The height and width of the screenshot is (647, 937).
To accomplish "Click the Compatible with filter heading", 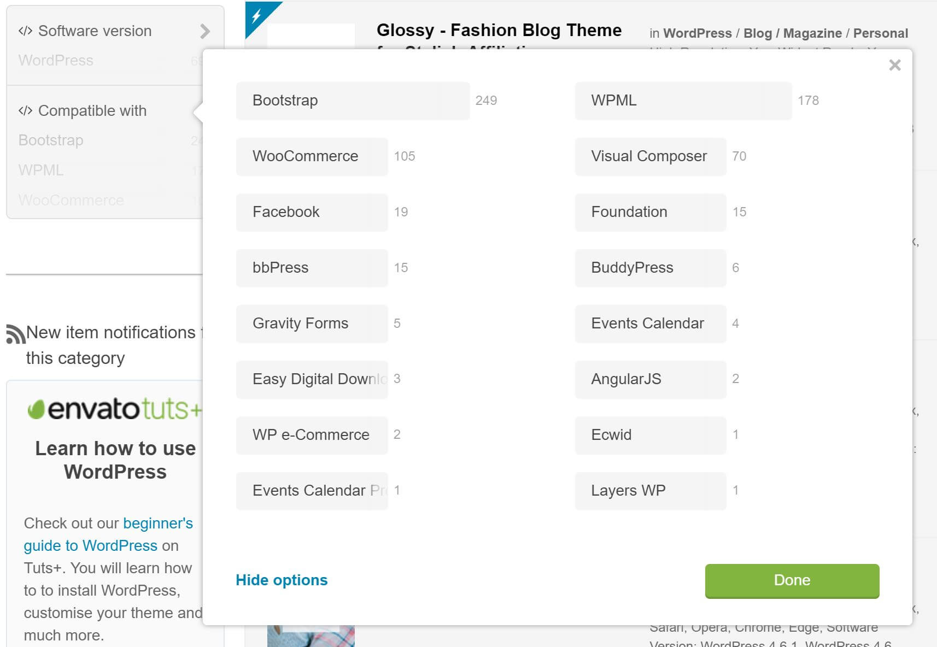I will (92, 111).
